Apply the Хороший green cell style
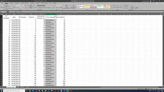Image resolution: width=164 pixels, height=92 pixels. 100,6
